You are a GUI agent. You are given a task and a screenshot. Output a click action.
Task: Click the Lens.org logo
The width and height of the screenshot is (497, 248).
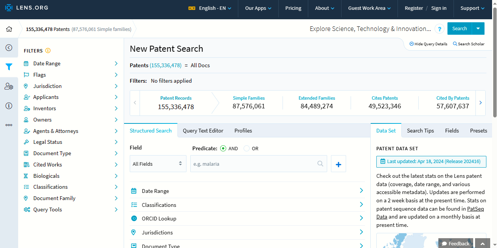point(26,8)
